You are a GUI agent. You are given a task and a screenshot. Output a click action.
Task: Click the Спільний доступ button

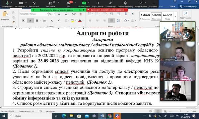[x=188, y=6]
